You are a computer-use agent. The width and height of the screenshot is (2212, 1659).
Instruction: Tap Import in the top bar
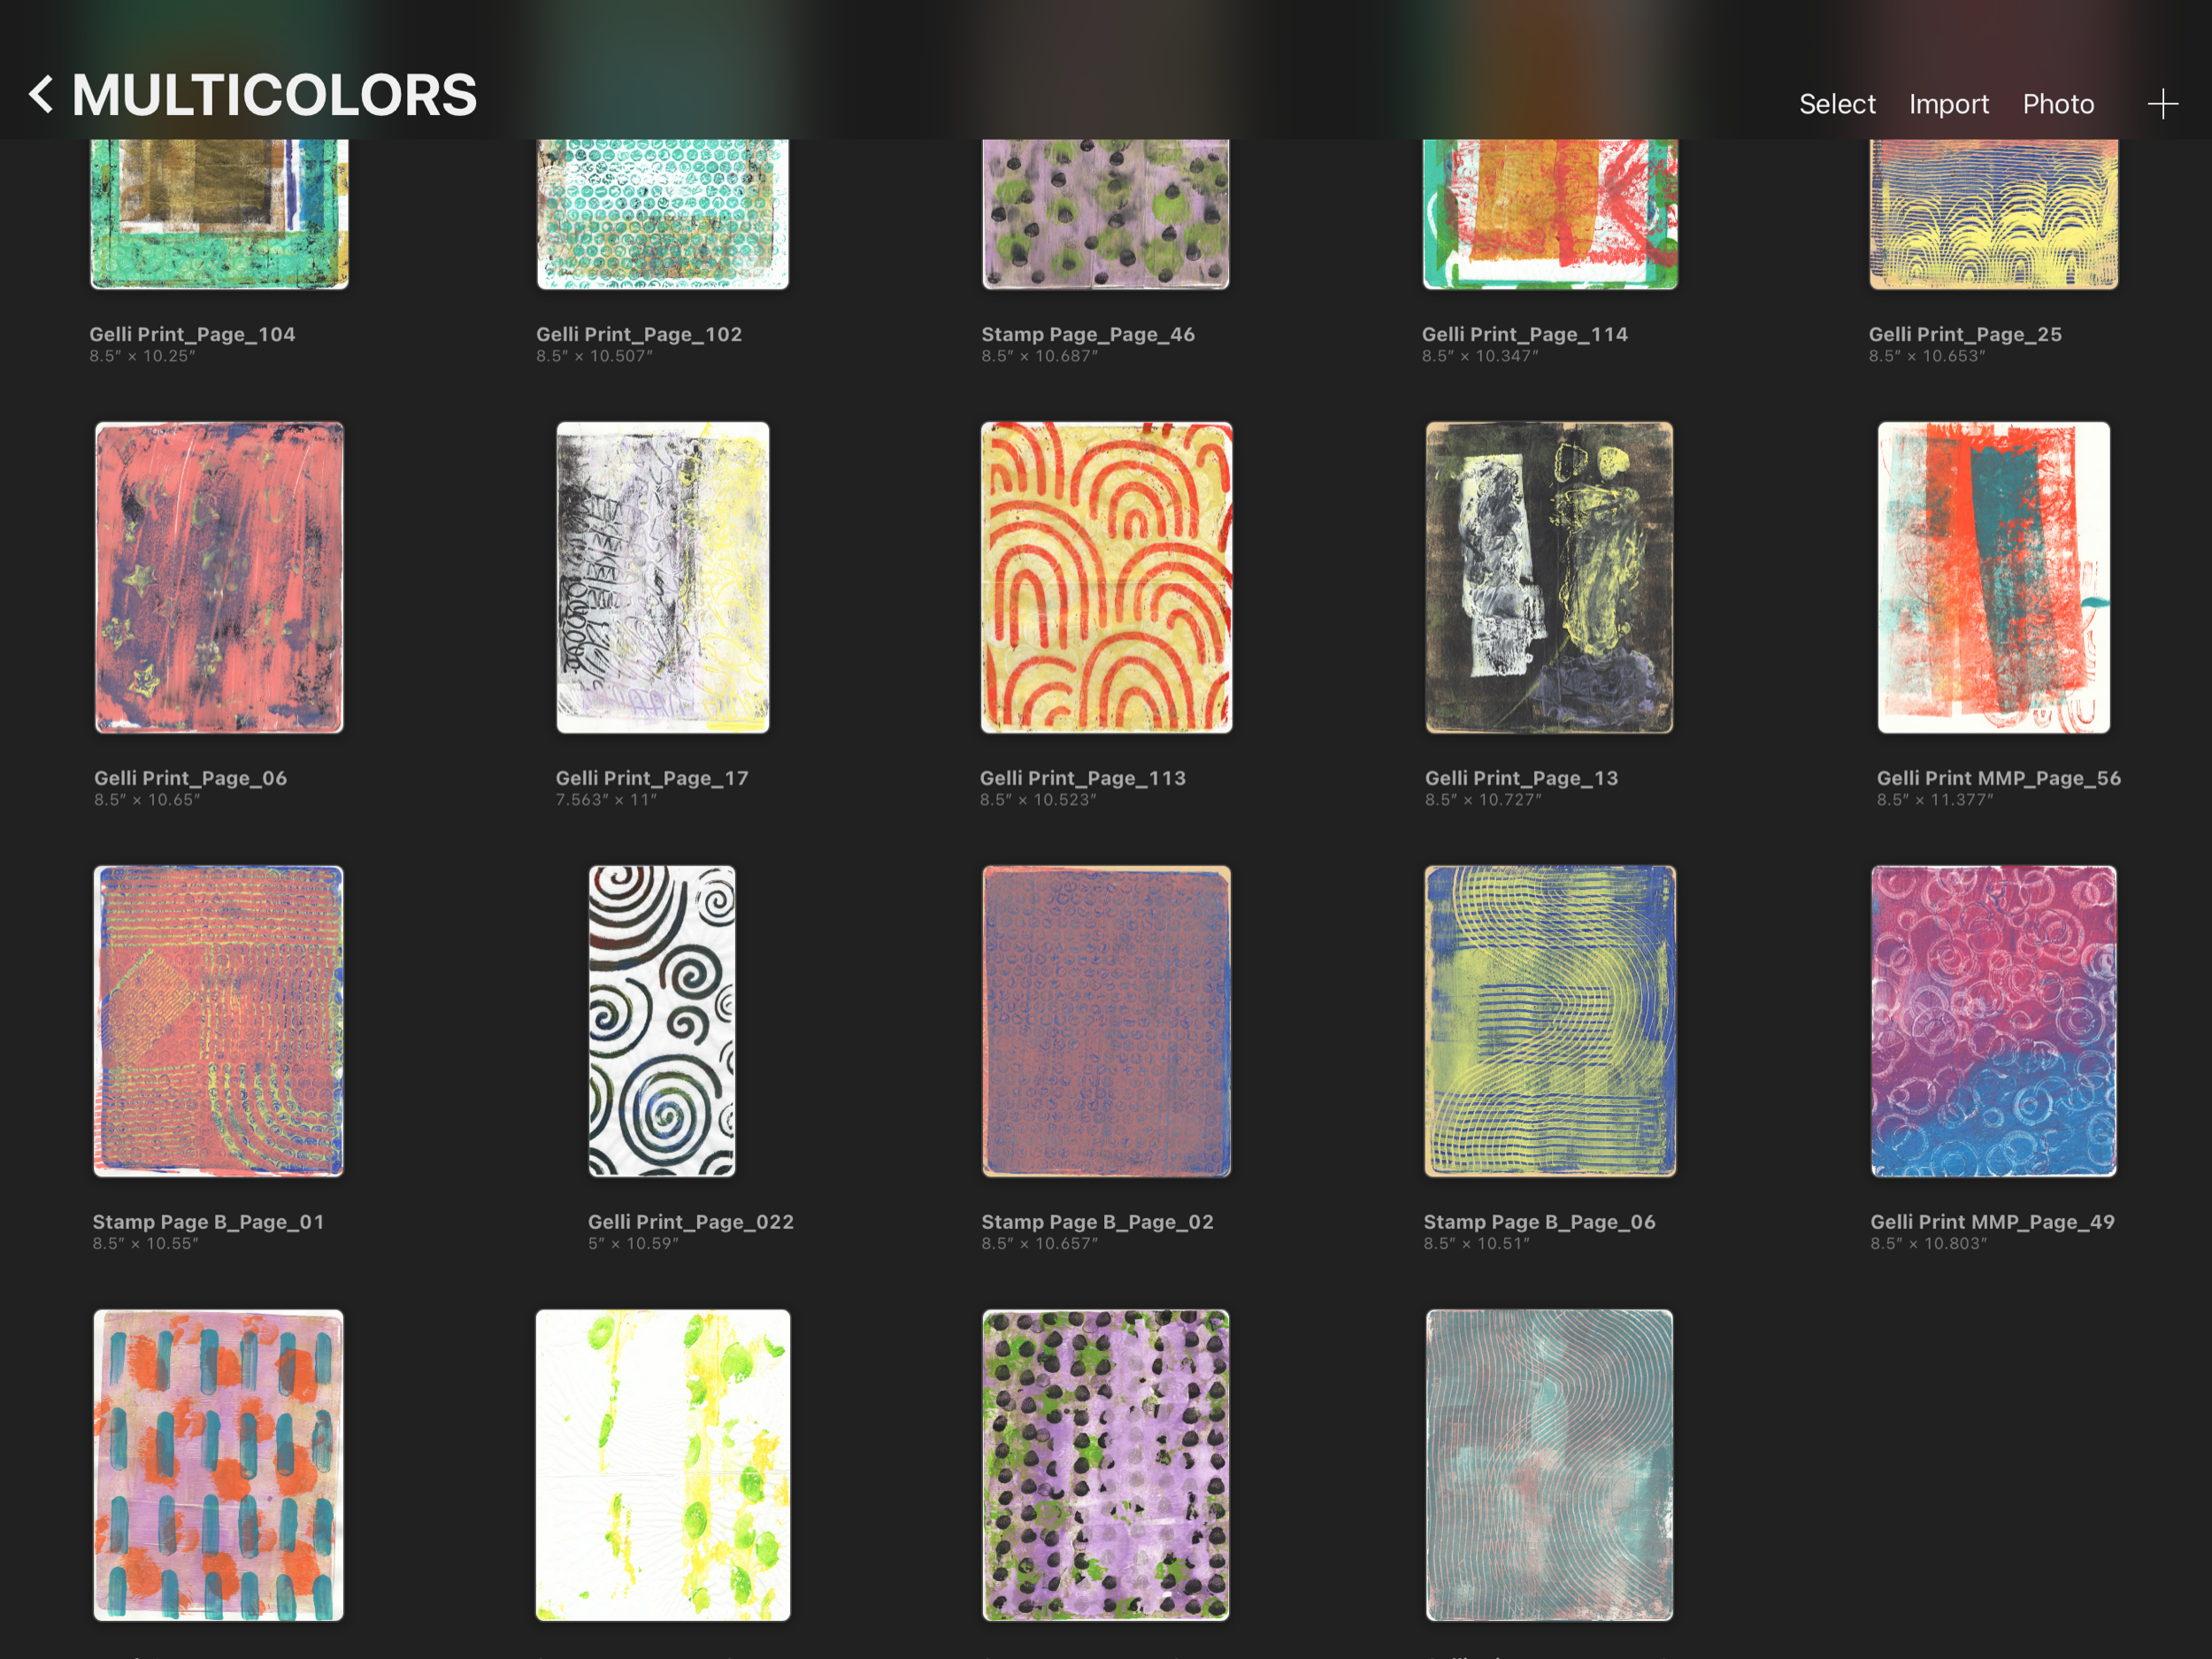point(1948,104)
